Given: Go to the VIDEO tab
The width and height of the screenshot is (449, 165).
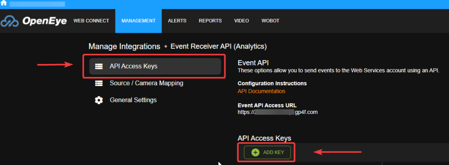Looking at the screenshot, I should click(x=242, y=21).
